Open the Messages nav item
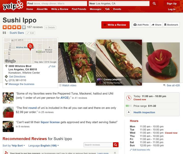This screenshot has height=154, width=183. tap(96, 9)
